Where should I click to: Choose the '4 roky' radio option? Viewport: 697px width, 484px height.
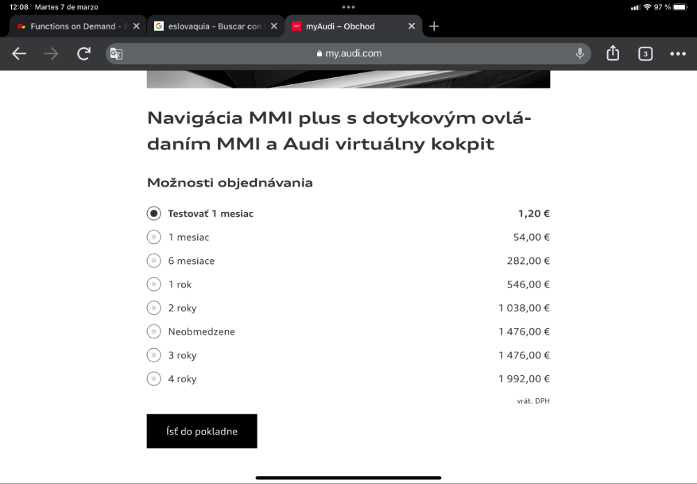click(154, 379)
